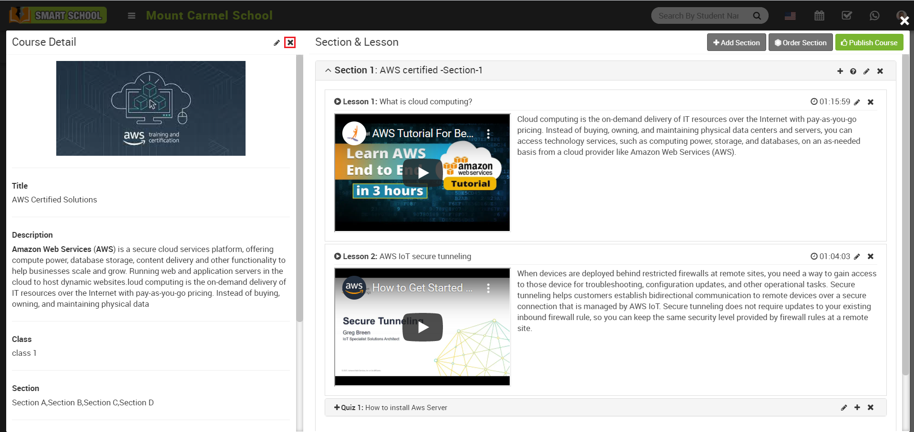Viewport: 914px width, 432px height.
Task: Click the Publish Course button
Action: 869,42
